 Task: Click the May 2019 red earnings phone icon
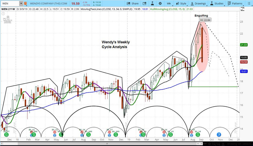[x=164, y=132]
